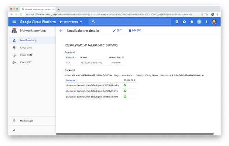Viewport: 229px width, 146px height.
Task: Click the load balancer name heading
Action: point(91,45)
